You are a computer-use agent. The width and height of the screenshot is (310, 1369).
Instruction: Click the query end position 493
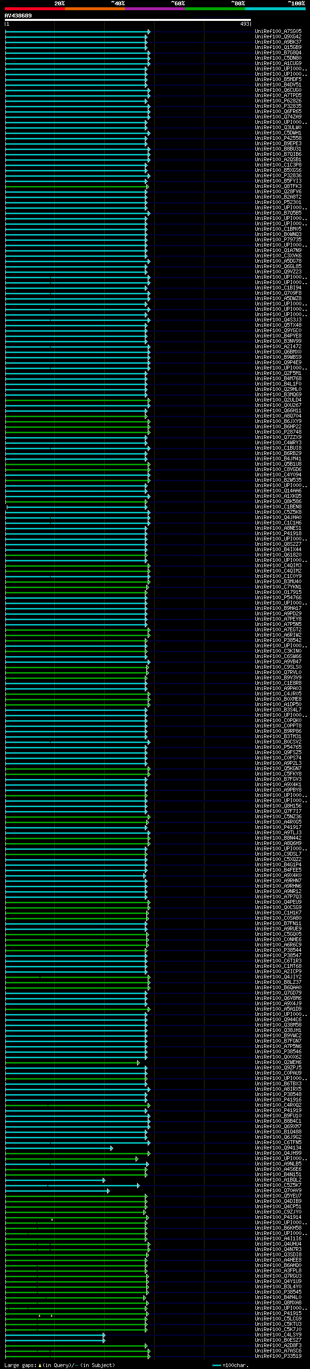point(245,24)
